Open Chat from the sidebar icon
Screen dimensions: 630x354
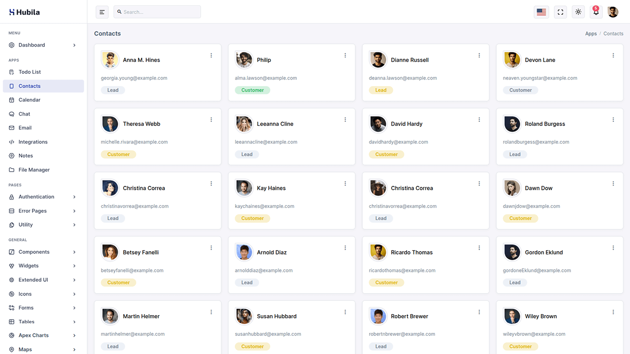point(12,114)
